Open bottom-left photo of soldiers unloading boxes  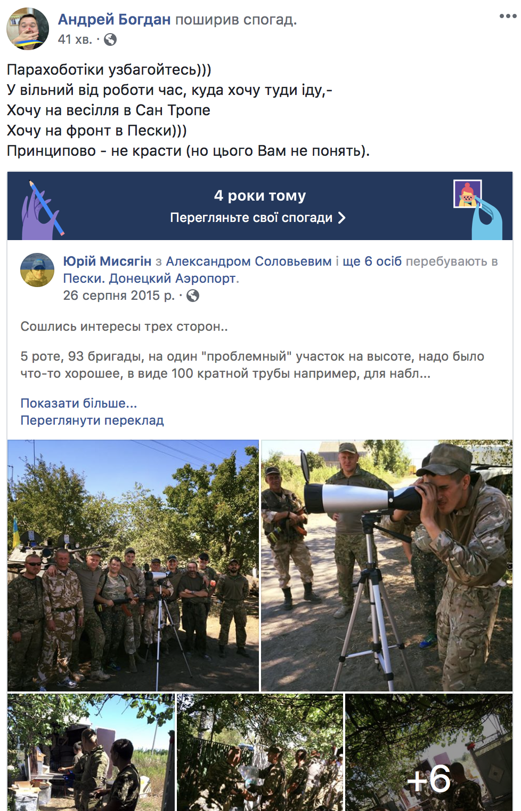[91, 752]
